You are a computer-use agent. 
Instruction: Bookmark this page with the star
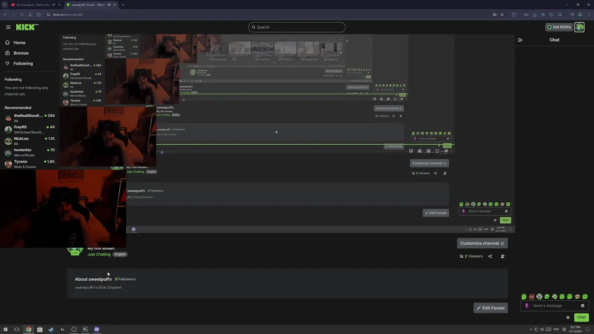[502, 14]
